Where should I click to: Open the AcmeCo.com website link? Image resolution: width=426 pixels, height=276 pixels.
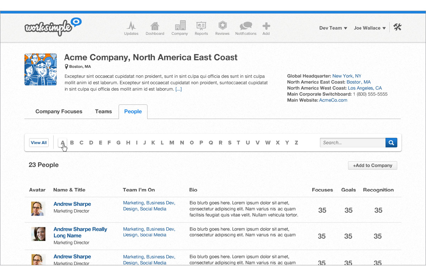coord(333,100)
